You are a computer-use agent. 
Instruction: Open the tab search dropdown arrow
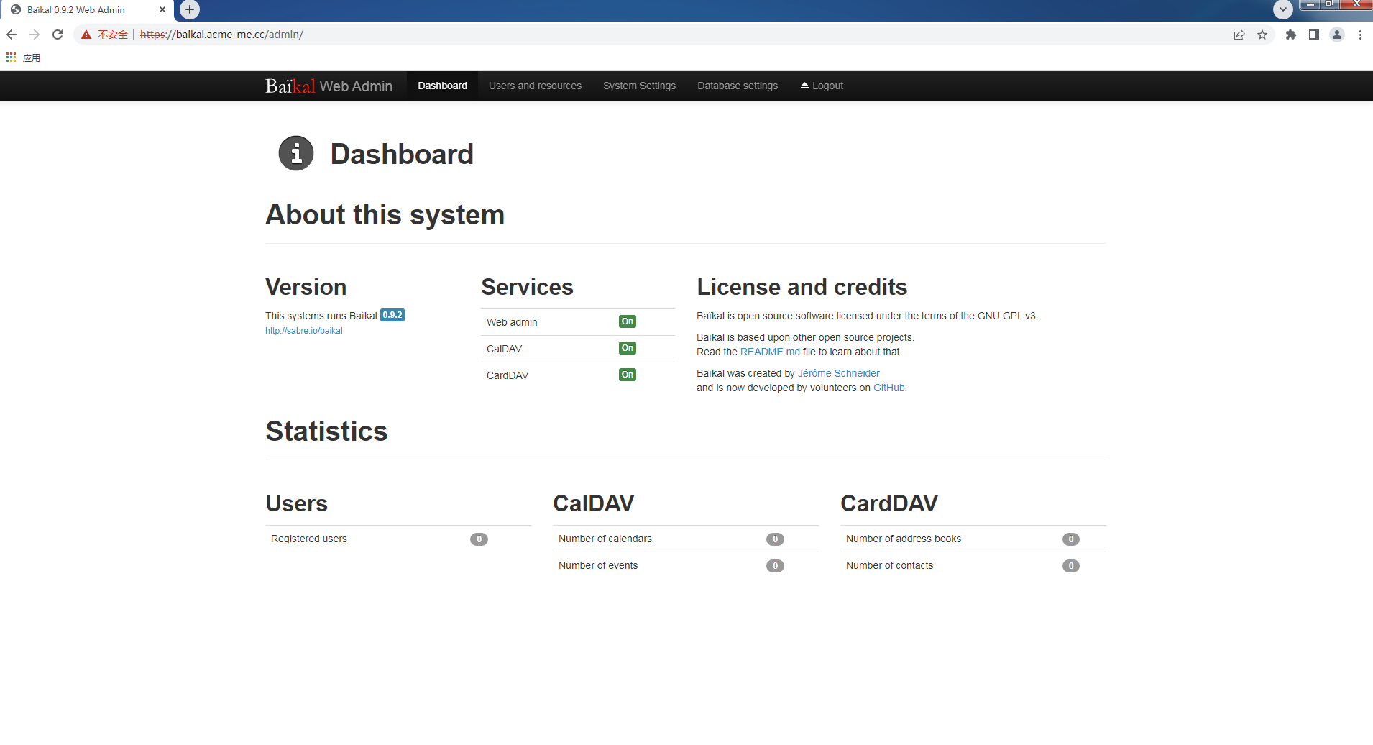pos(1283,9)
